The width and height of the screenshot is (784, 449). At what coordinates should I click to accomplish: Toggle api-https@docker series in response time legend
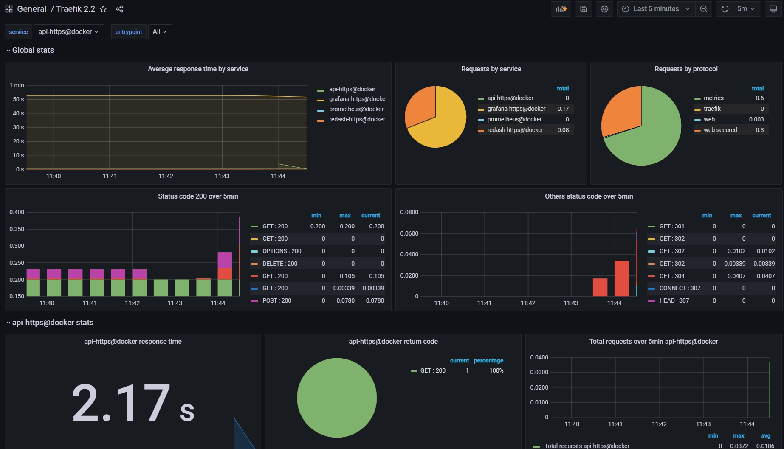click(x=352, y=89)
